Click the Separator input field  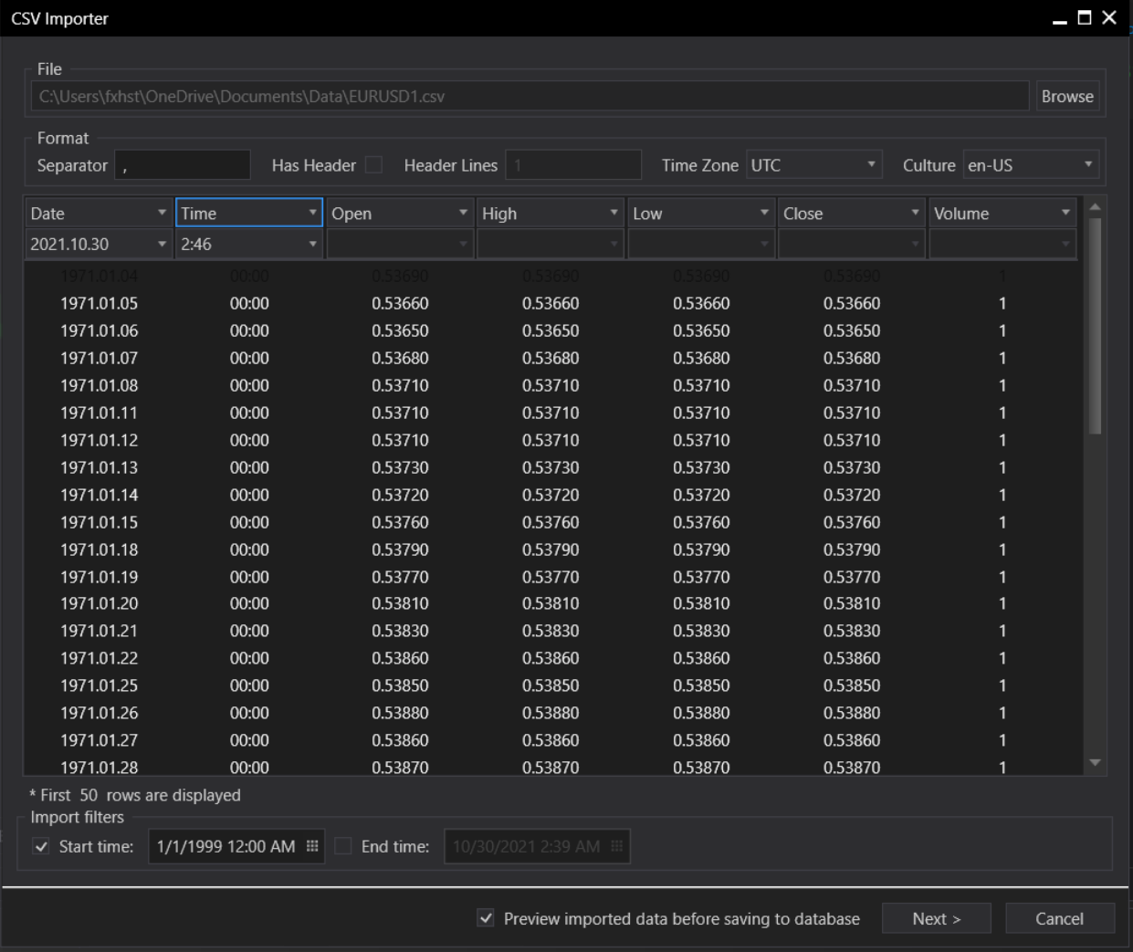point(183,165)
